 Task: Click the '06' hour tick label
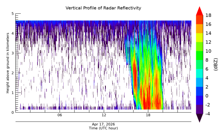point(60,115)
